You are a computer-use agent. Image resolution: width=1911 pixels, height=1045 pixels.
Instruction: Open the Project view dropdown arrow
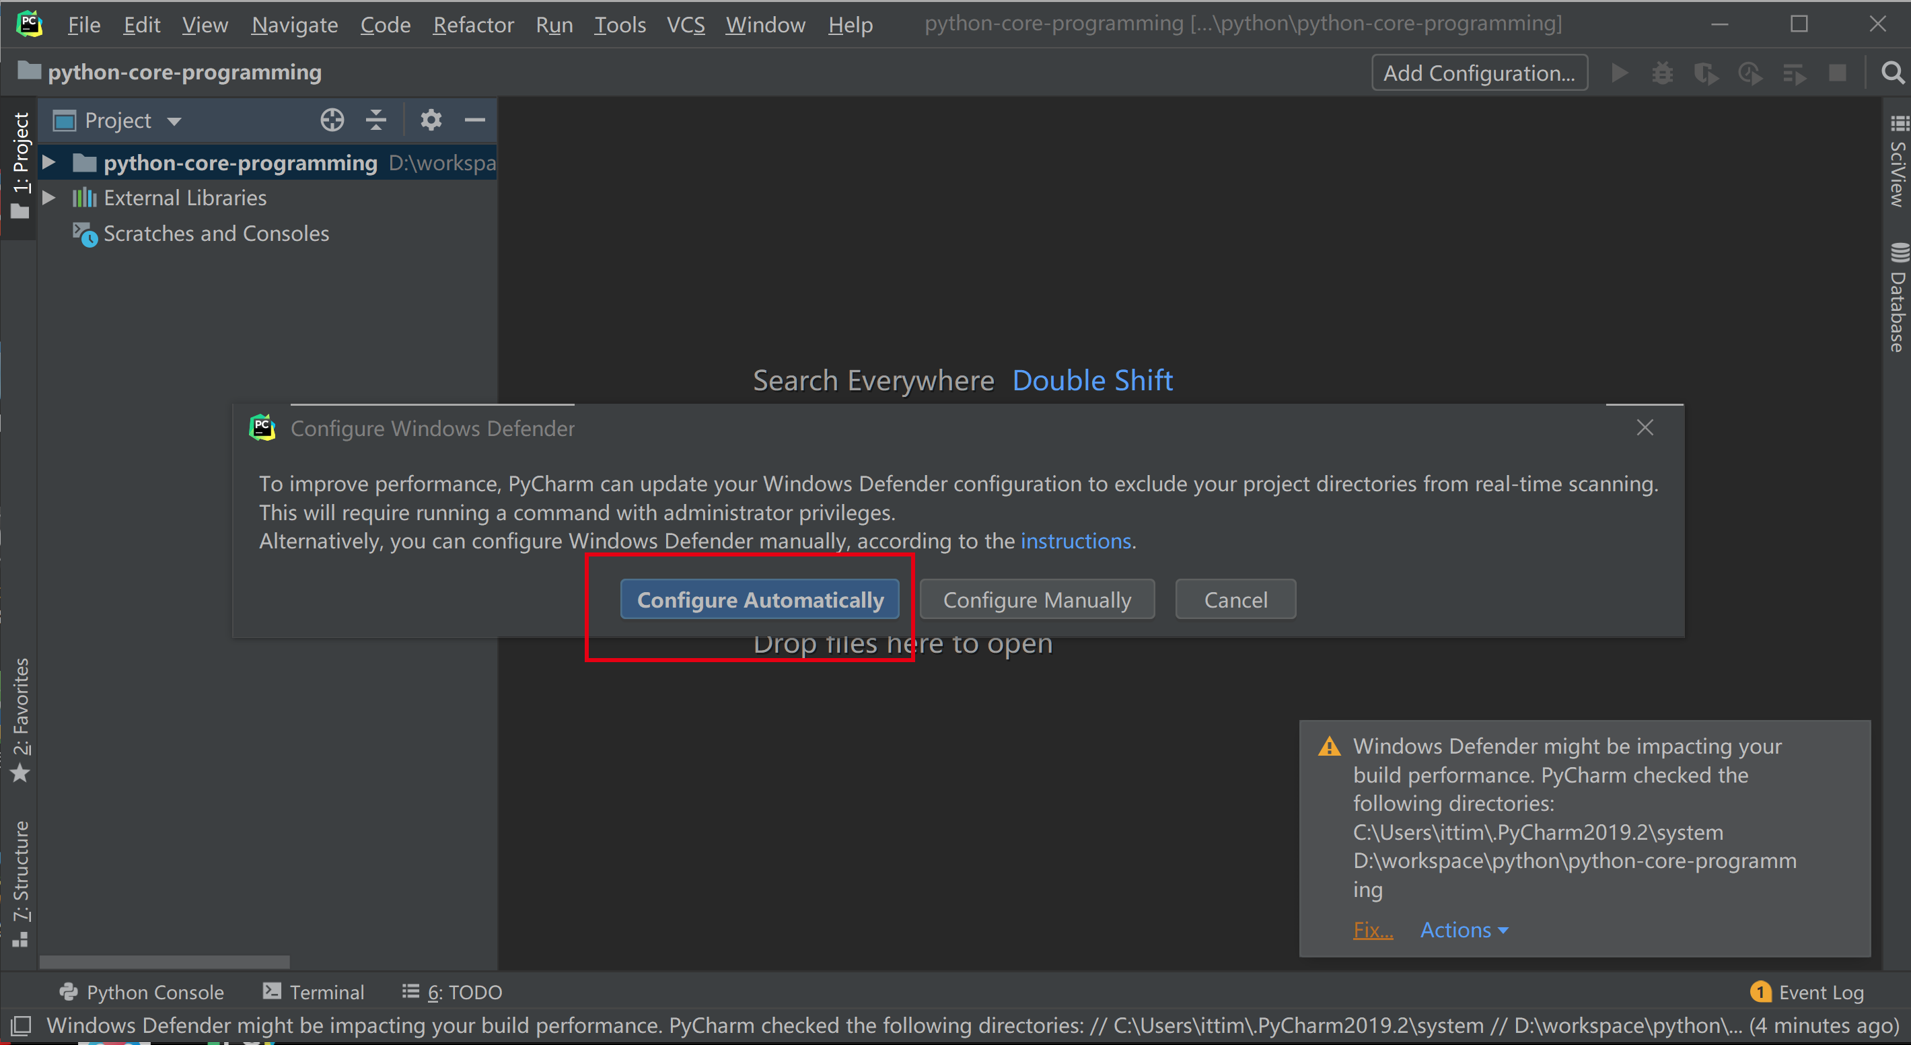point(174,121)
